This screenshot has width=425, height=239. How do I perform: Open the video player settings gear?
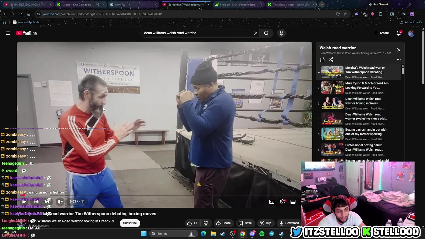click(x=282, y=202)
